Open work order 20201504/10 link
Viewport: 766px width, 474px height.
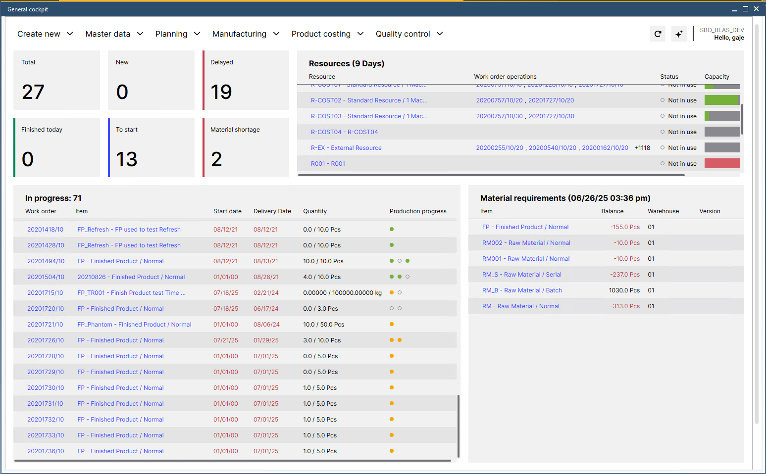pyautogui.click(x=46, y=277)
